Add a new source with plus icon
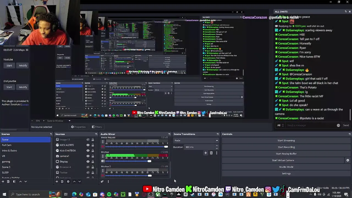Viewport: 352px width, 198px height. coord(57,182)
